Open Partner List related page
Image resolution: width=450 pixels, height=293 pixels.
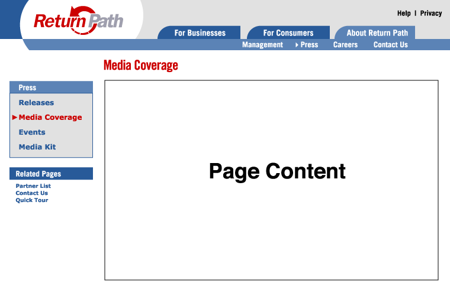coord(33,186)
